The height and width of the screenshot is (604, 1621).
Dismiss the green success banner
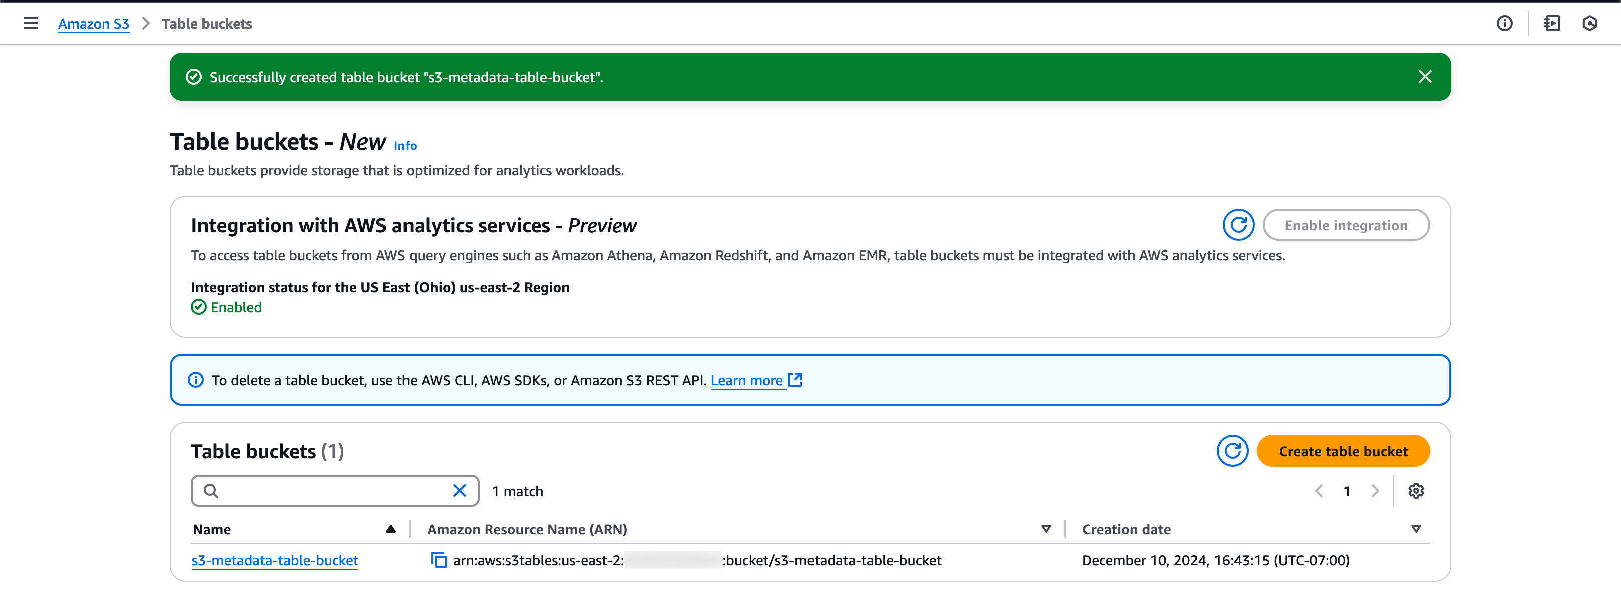point(1425,76)
